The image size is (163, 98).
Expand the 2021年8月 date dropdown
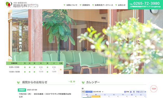click(103, 92)
